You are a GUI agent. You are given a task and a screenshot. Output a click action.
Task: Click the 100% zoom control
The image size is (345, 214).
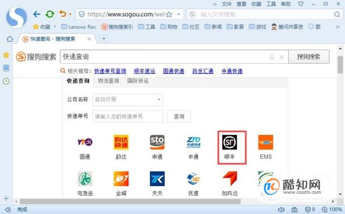[x=332, y=209]
